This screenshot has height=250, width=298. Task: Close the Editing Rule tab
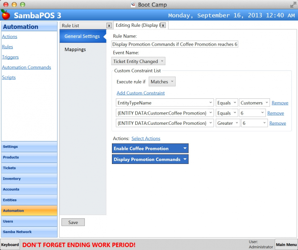[x=163, y=26]
